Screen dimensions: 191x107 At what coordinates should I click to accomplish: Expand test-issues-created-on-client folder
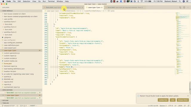coord(21,14)
